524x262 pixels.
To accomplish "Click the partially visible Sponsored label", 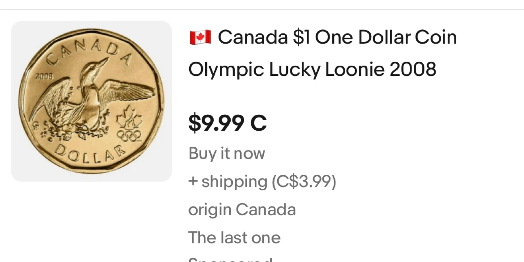I will [230, 259].
